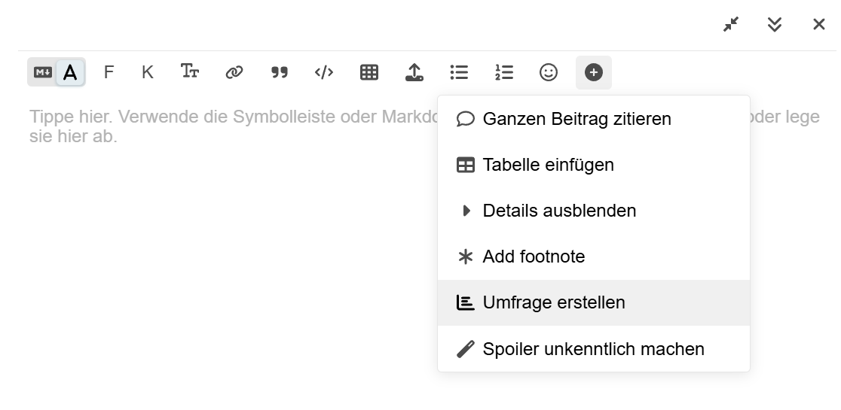The image size is (841, 410).
Task: Toggle bold formatting with the F button
Action: coord(109,72)
